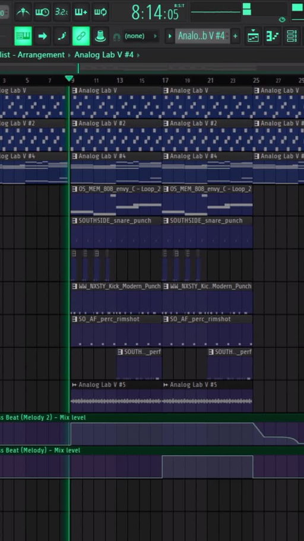
Task: Click the green playhead marker
Action: tap(69, 79)
